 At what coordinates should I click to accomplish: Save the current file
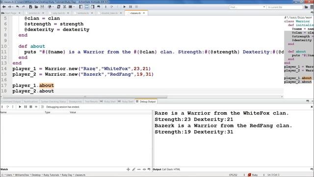[42, 7]
